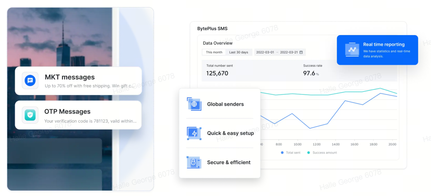Open the calendar icon in date range

(301, 52)
